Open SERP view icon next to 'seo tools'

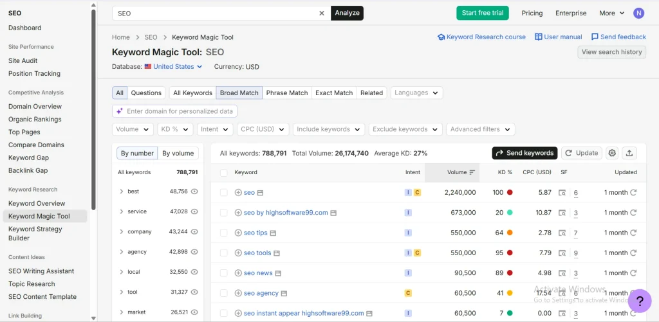click(x=277, y=253)
